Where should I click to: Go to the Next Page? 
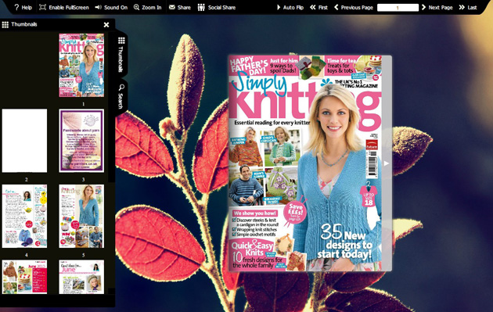click(x=437, y=7)
